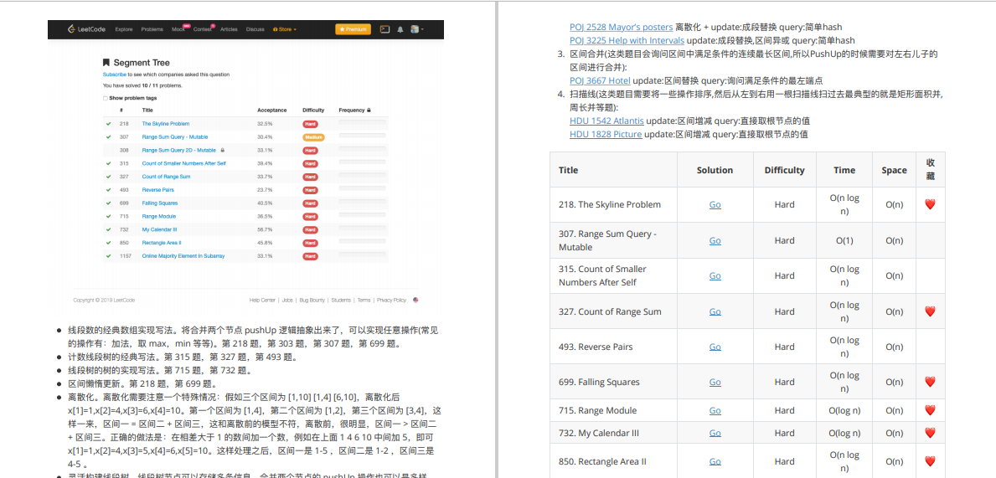Click the heart icon in Skyline Problem row

point(930,204)
